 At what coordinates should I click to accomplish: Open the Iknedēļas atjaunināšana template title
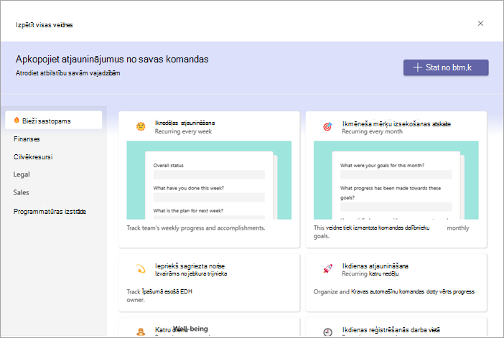(x=185, y=123)
